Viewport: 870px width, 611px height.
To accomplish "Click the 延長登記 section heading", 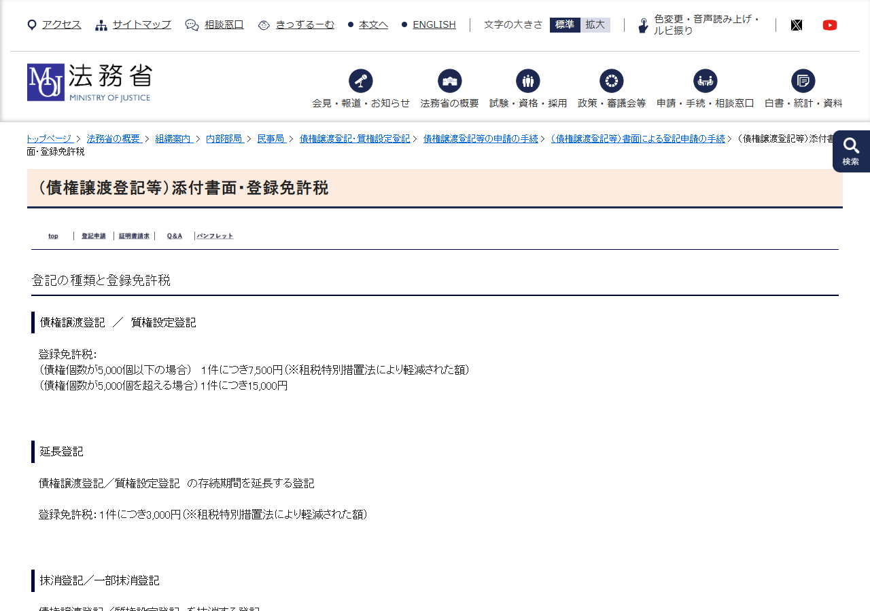I will 62,451.
